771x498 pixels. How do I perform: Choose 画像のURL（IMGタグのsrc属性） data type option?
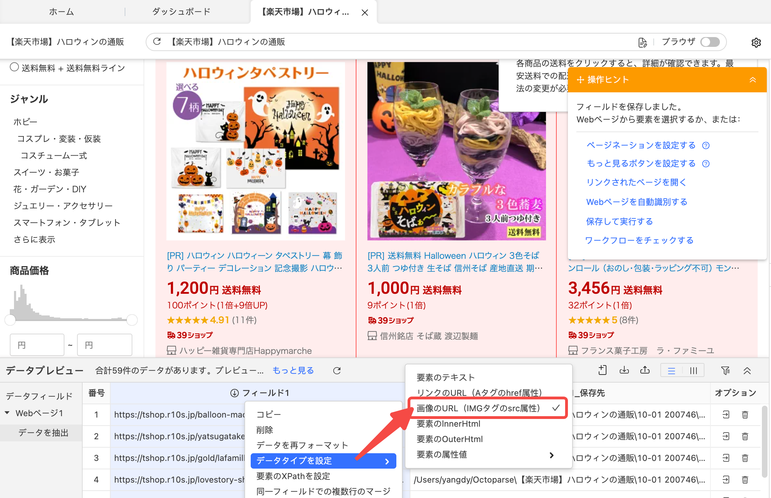coord(478,408)
